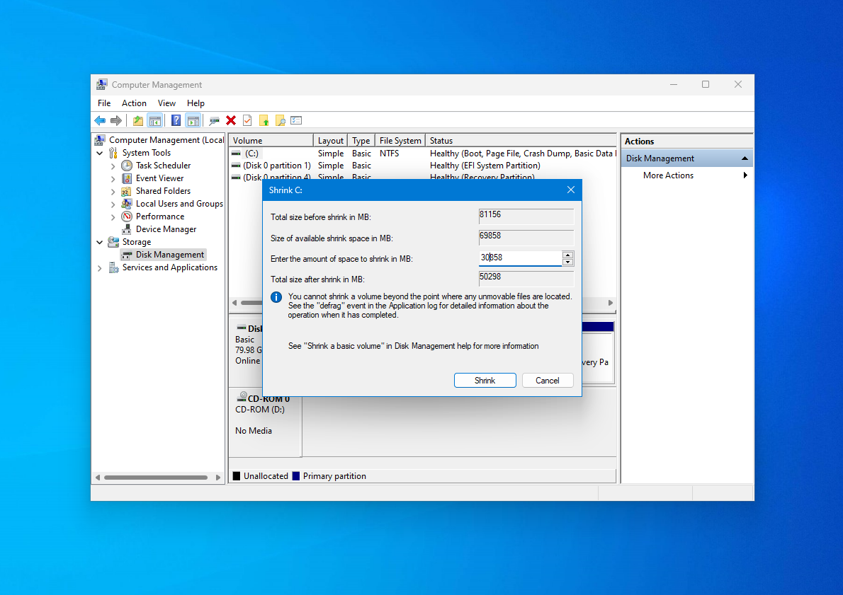Increase shrink amount with the up spinner arrow

tap(567, 255)
